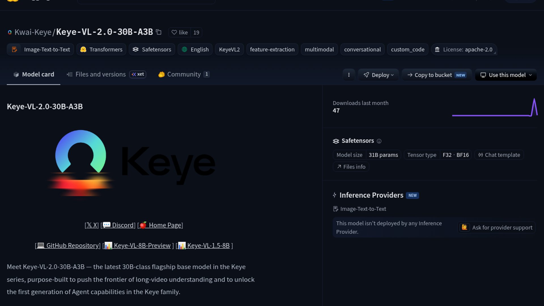Open the Safetensors info icon
Image resolution: width=544 pixels, height=306 pixels.
[x=379, y=141]
